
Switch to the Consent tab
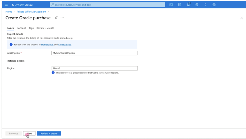(21, 28)
